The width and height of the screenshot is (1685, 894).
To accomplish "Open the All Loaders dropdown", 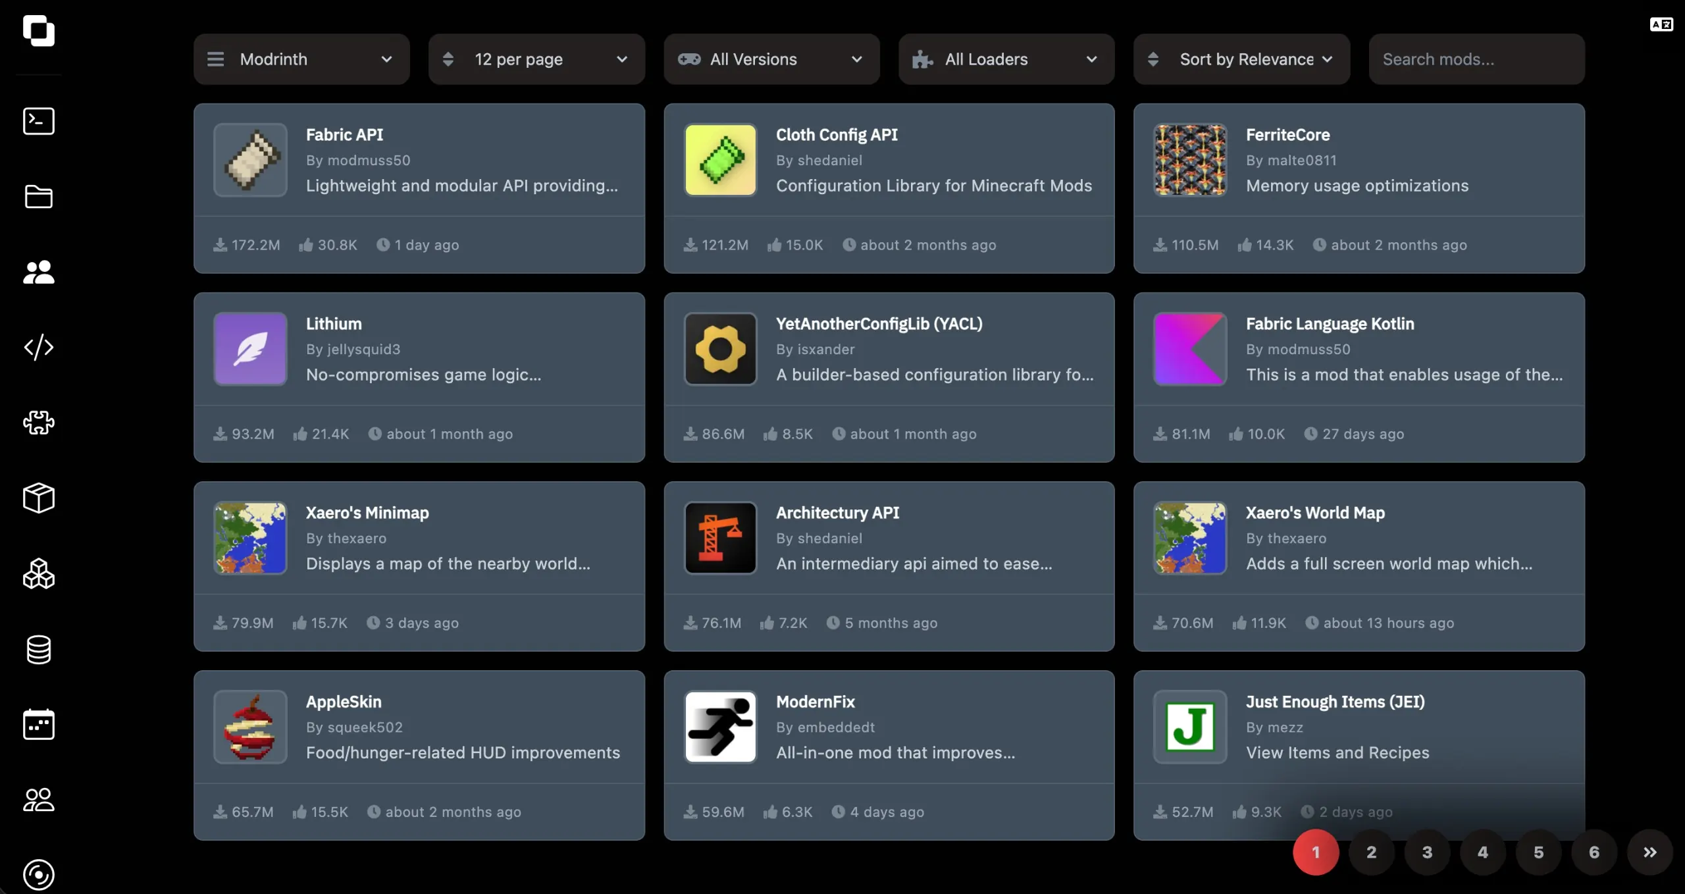I will [1006, 59].
